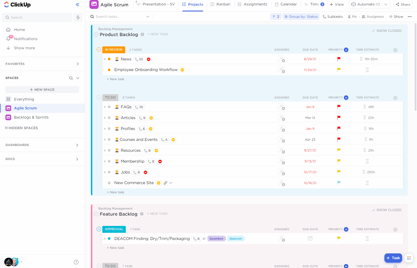Set due date calendar icon for DEACOM task
417x268 pixels.
[x=310, y=239]
